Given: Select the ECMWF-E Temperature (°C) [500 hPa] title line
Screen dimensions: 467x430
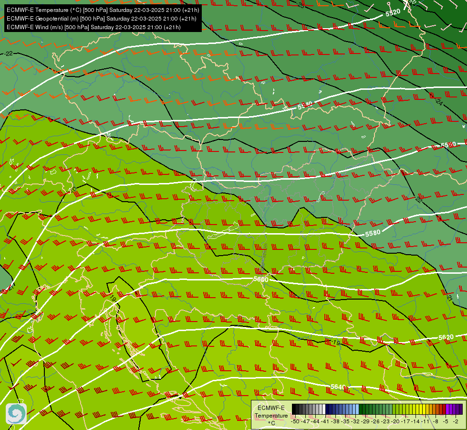Looking at the screenshot, I should point(103,10).
